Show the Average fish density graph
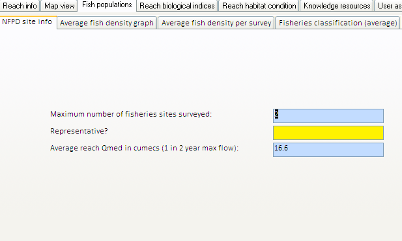This screenshot has height=241, width=402. tap(107, 23)
